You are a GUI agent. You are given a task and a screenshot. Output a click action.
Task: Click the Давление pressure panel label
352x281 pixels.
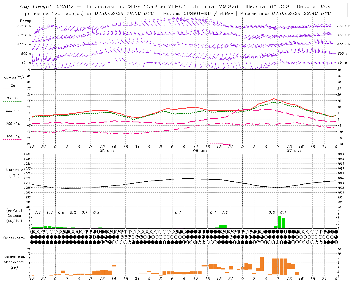point(14,170)
